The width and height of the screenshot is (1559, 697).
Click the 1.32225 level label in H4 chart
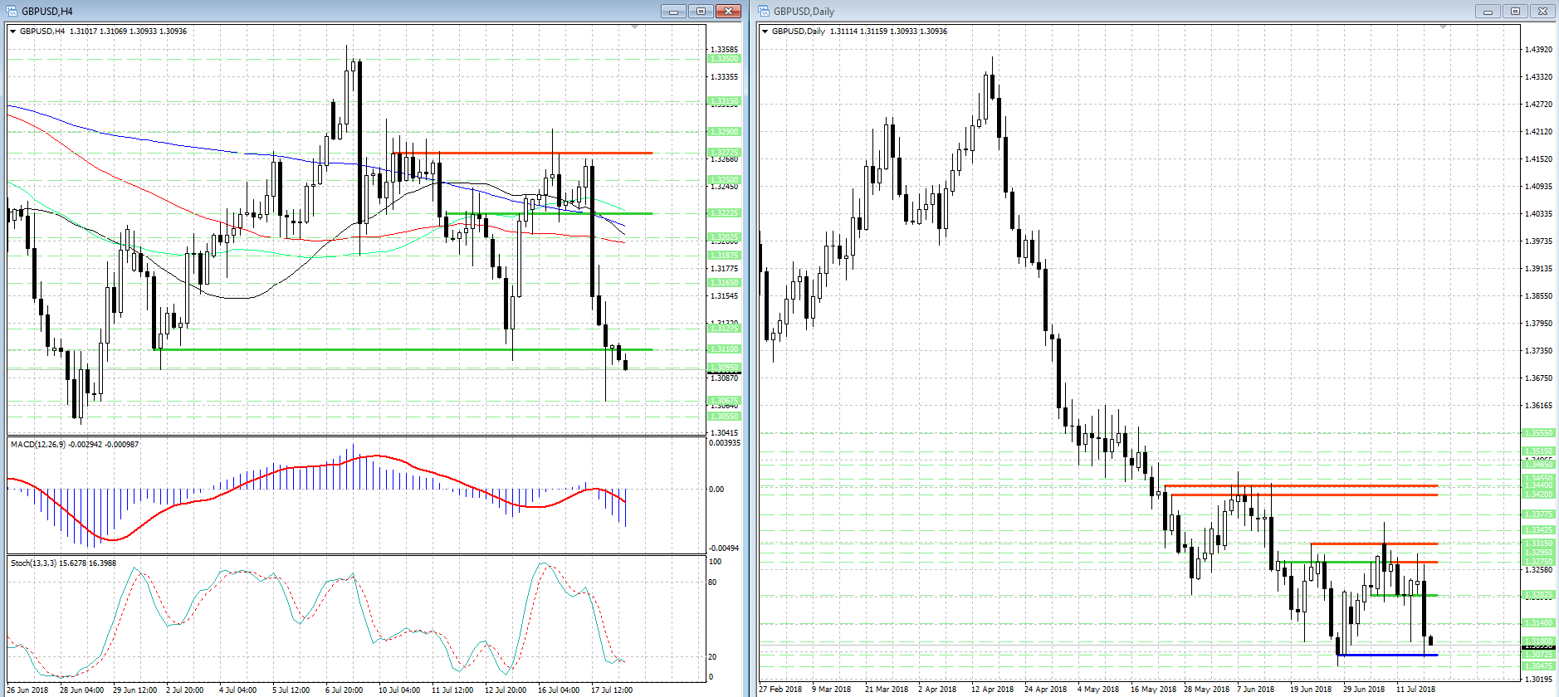click(x=724, y=213)
